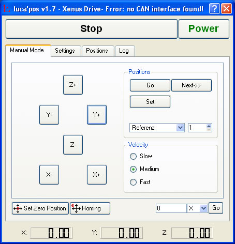The image size is (235, 244).
Task: Click the Homing arrows icon
Action: tap(76, 208)
